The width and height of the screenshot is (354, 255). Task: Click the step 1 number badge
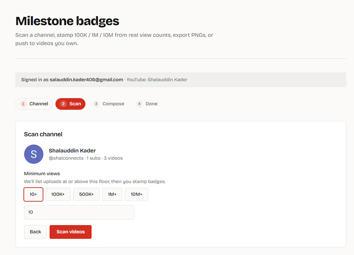[x=23, y=104]
